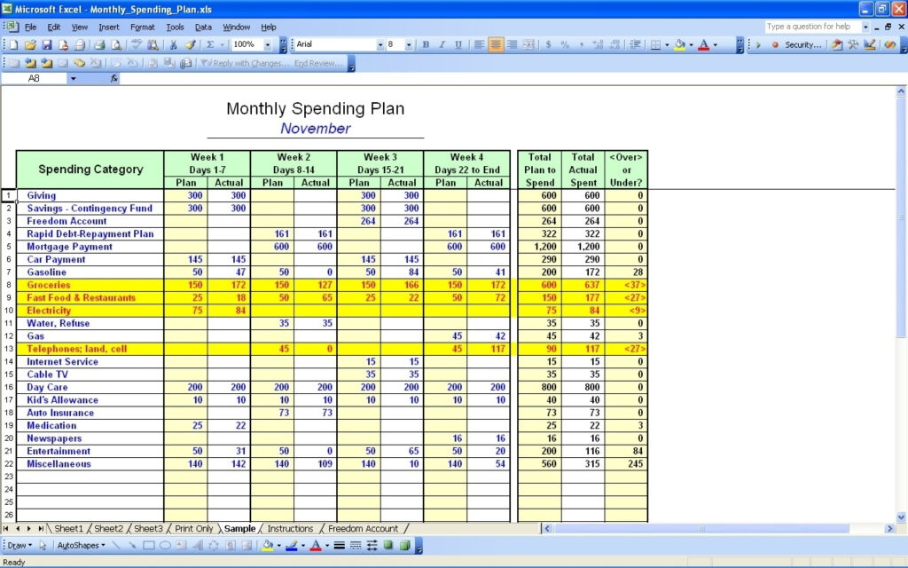Click the AutoSum icon

tap(209, 44)
